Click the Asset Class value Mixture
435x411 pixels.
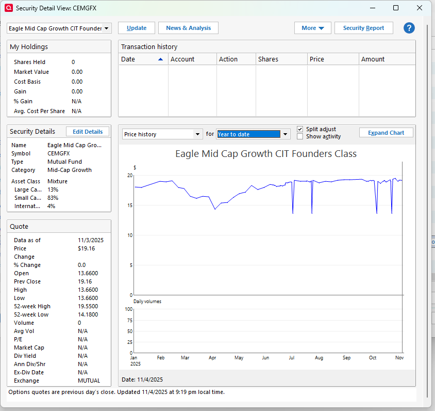click(x=57, y=181)
